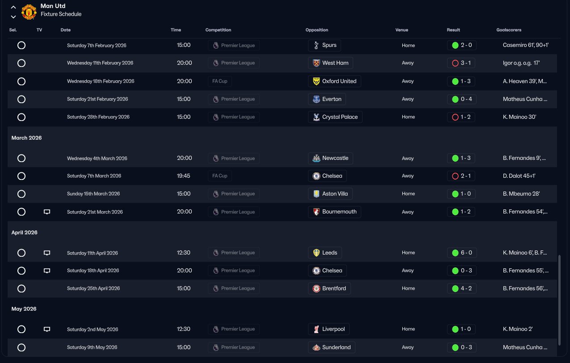570x363 pixels.
Task: Open the 1 - 2 result against Crystal Palace
Action: pos(461,117)
